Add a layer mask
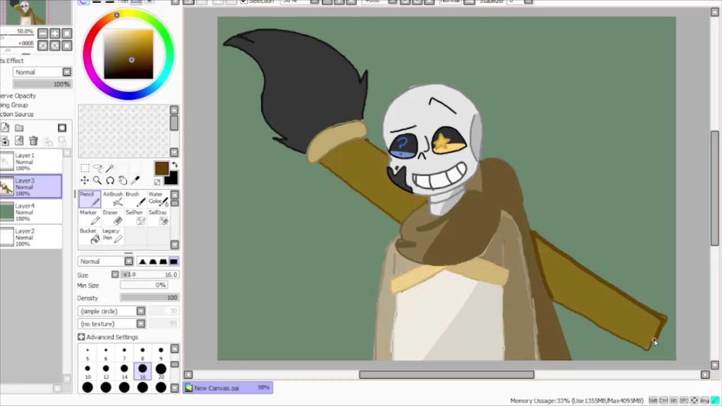This screenshot has height=406, width=722. [x=62, y=128]
